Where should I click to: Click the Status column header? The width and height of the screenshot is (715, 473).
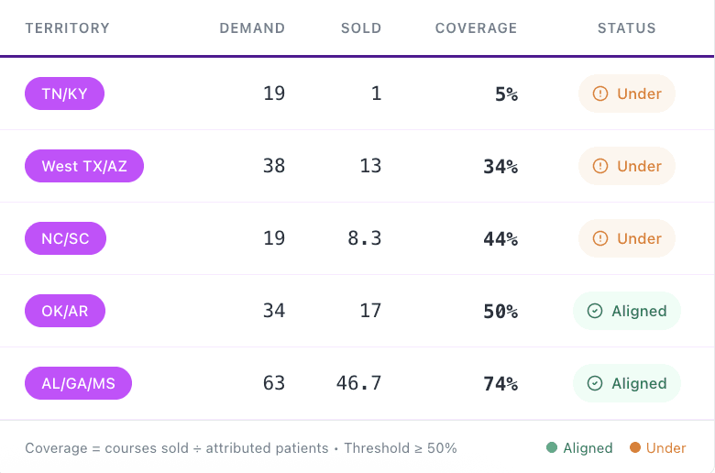tap(626, 28)
